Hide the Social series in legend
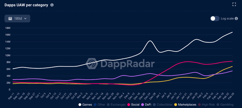242x108 pixels. point(133,105)
